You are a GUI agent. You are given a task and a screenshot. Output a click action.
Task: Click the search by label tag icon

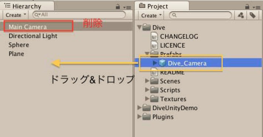click(x=252, y=16)
